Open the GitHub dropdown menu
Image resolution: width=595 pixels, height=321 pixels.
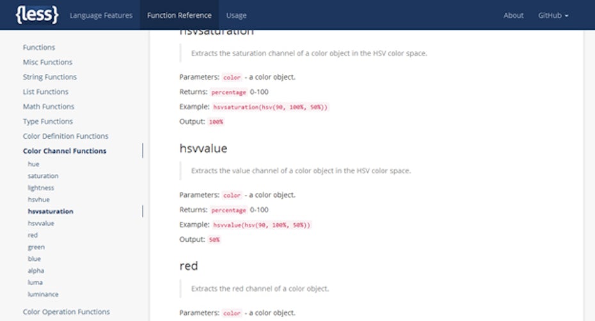click(x=553, y=15)
